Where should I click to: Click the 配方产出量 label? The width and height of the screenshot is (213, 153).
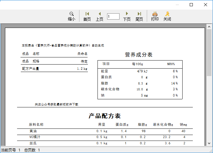[30, 69]
